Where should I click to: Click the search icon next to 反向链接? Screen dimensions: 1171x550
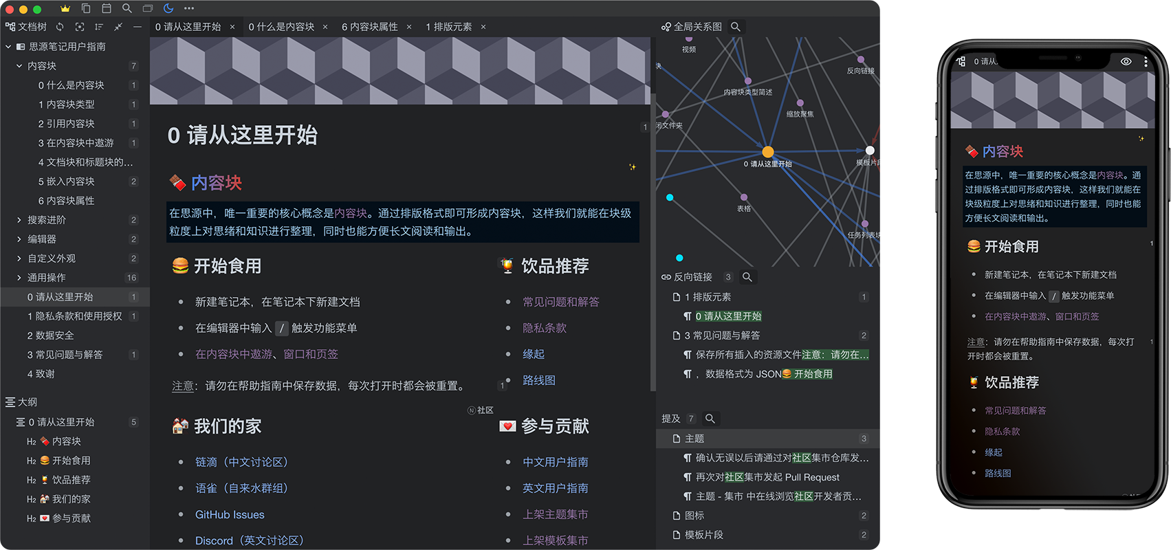pyautogui.click(x=747, y=277)
